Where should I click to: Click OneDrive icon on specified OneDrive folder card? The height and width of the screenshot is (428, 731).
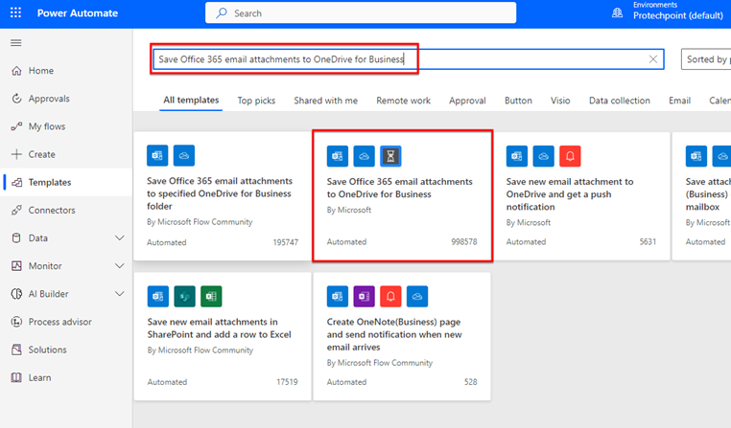[184, 155]
